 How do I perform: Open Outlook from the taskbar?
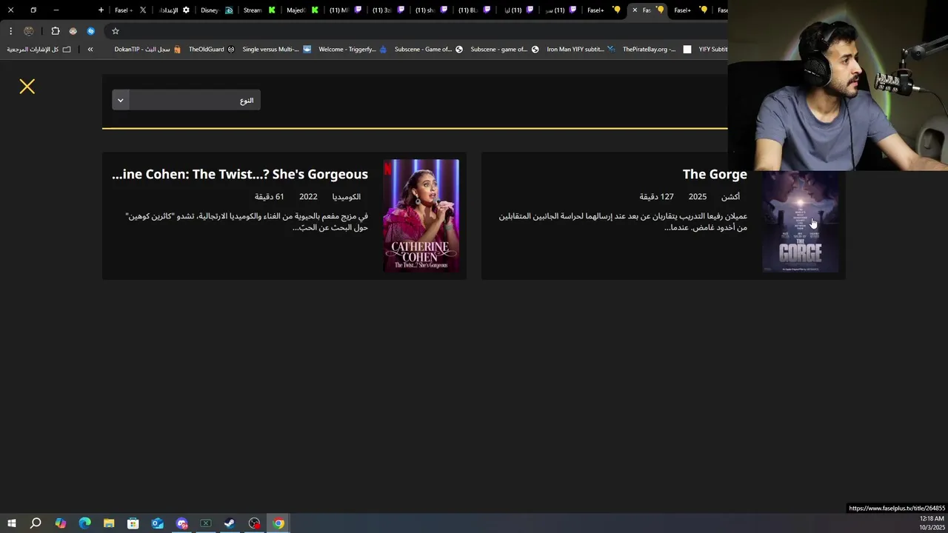point(158,523)
